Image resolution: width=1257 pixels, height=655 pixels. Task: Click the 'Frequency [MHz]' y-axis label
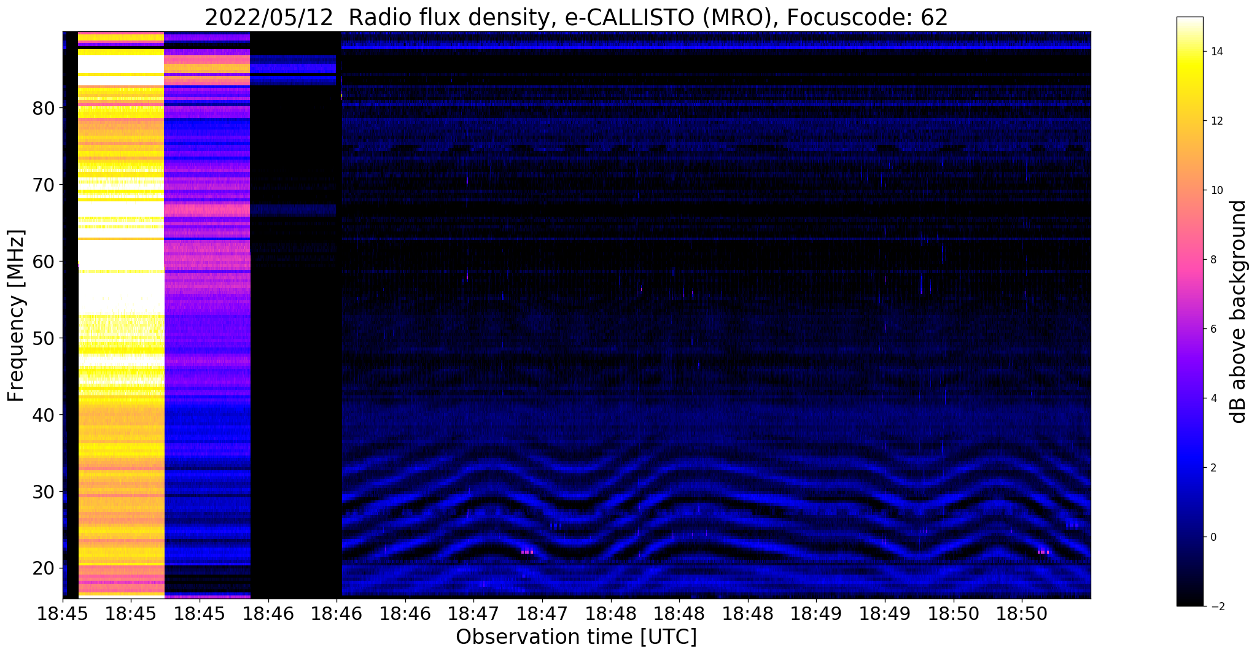[x=17, y=316]
